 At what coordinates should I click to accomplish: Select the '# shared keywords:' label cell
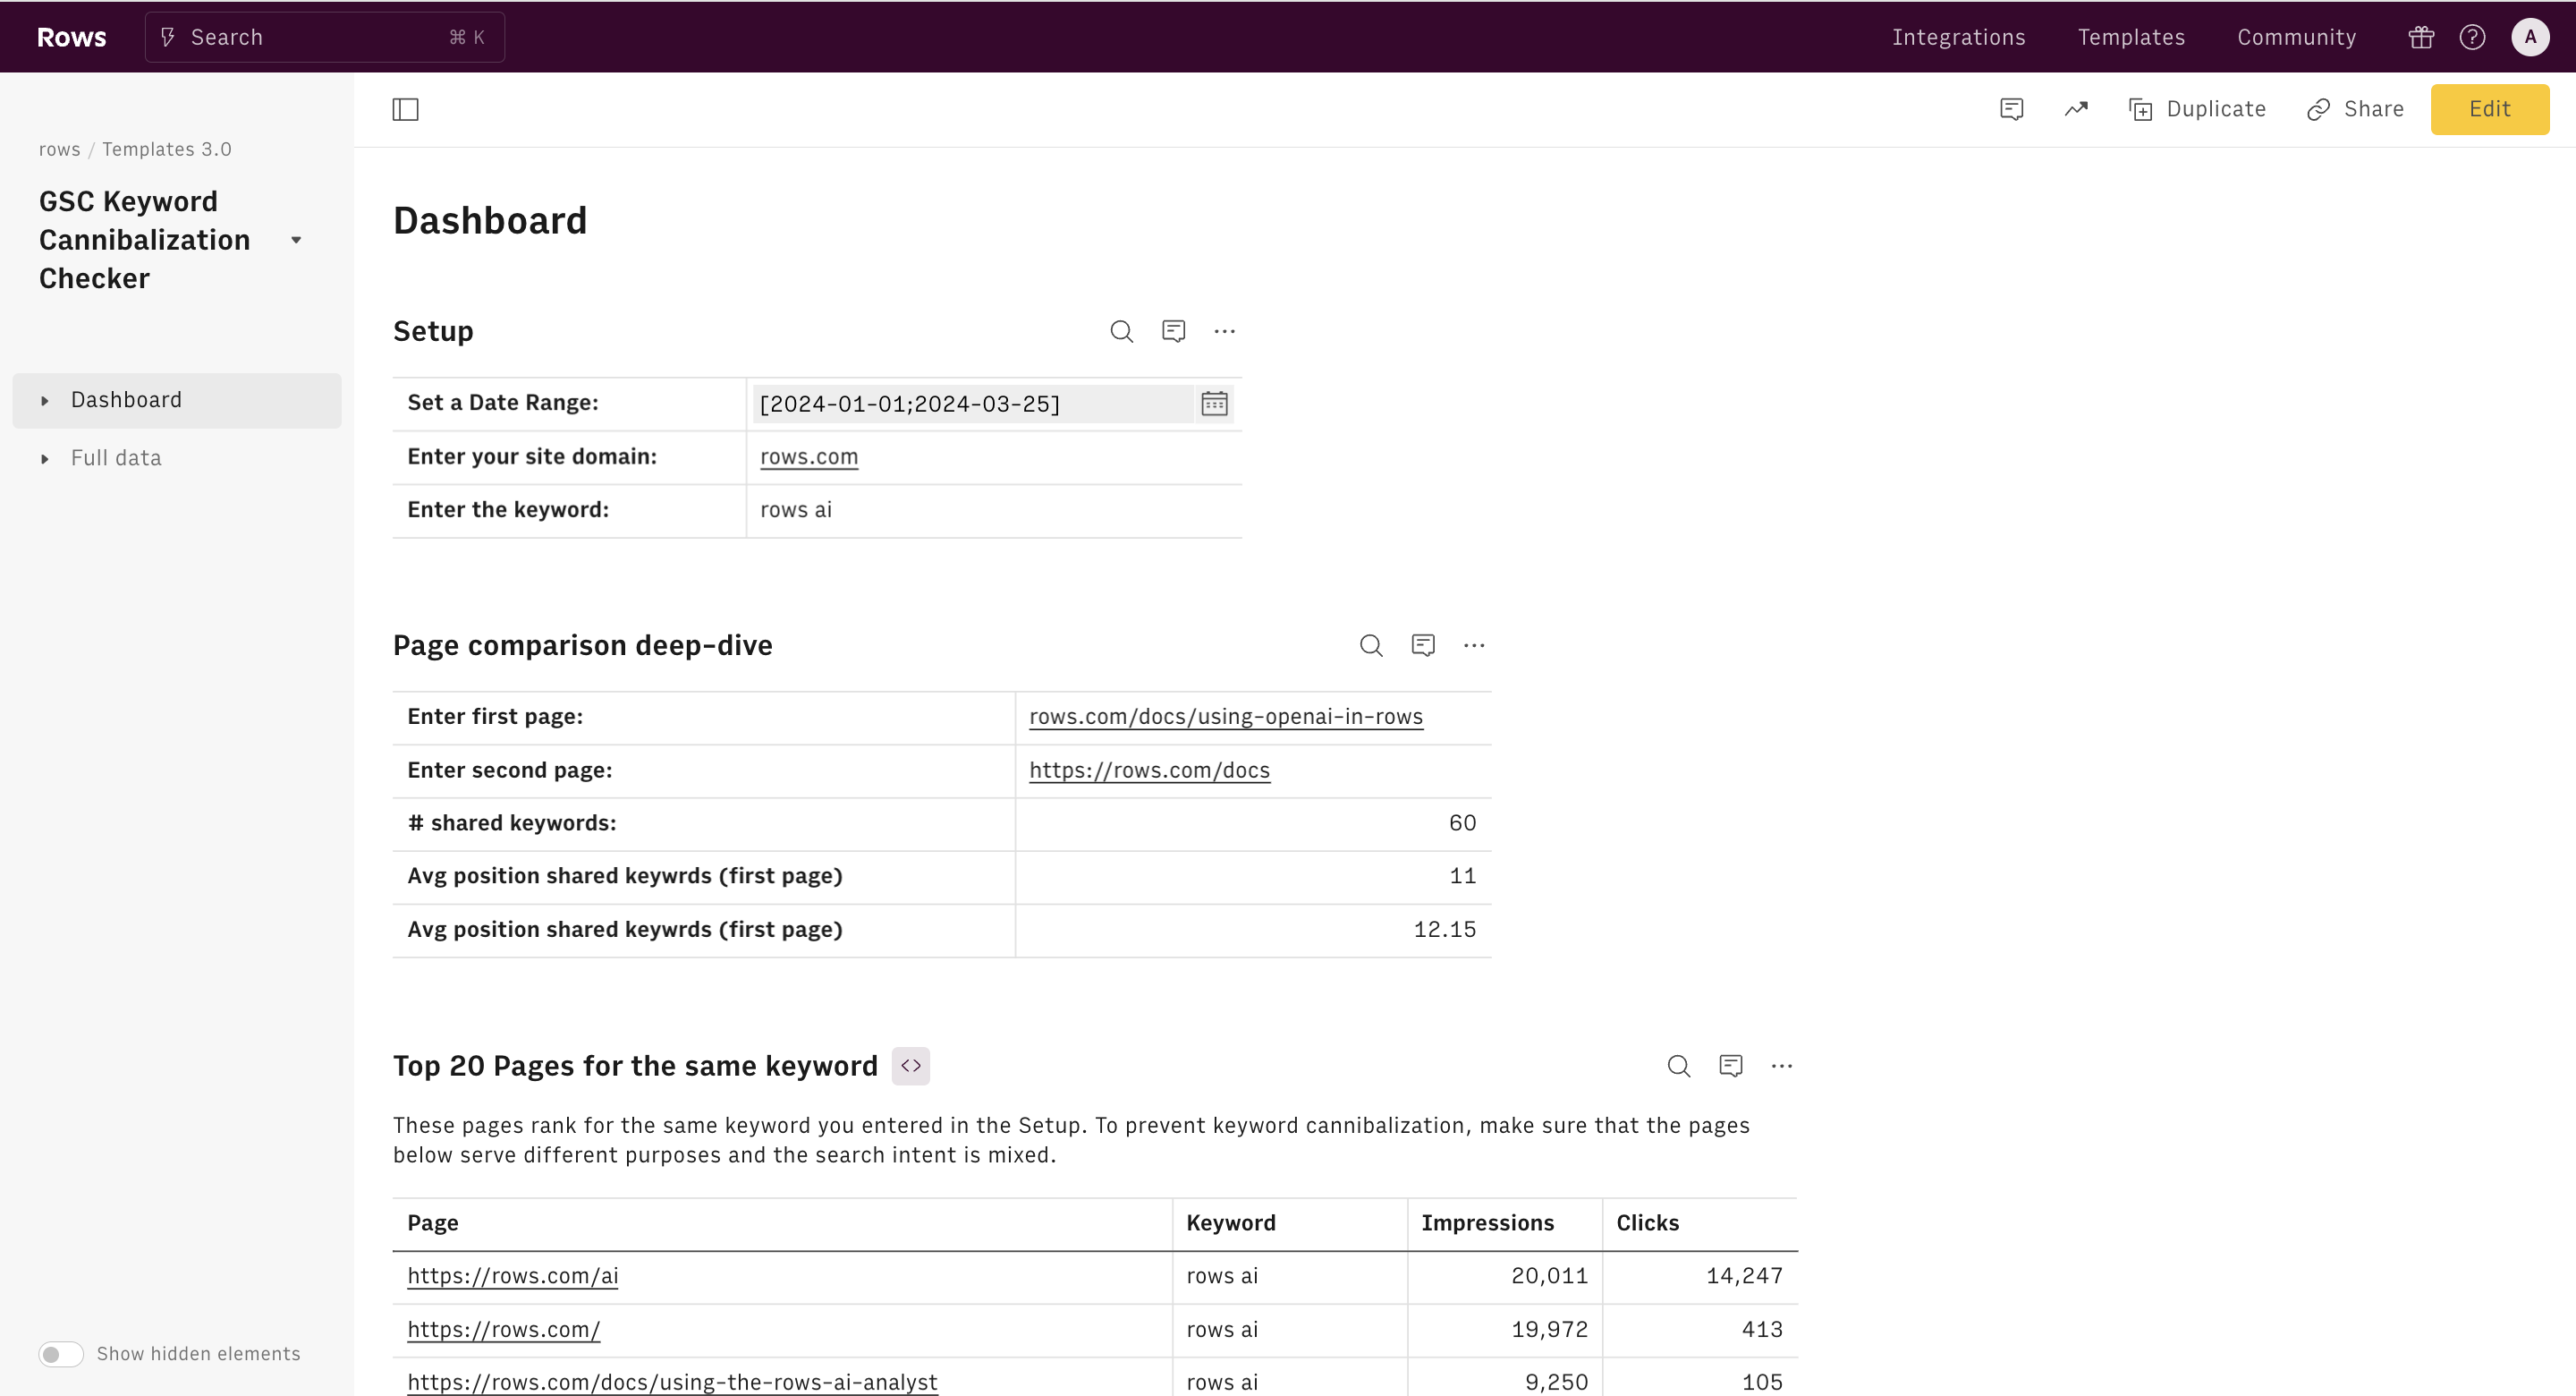click(x=704, y=823)
